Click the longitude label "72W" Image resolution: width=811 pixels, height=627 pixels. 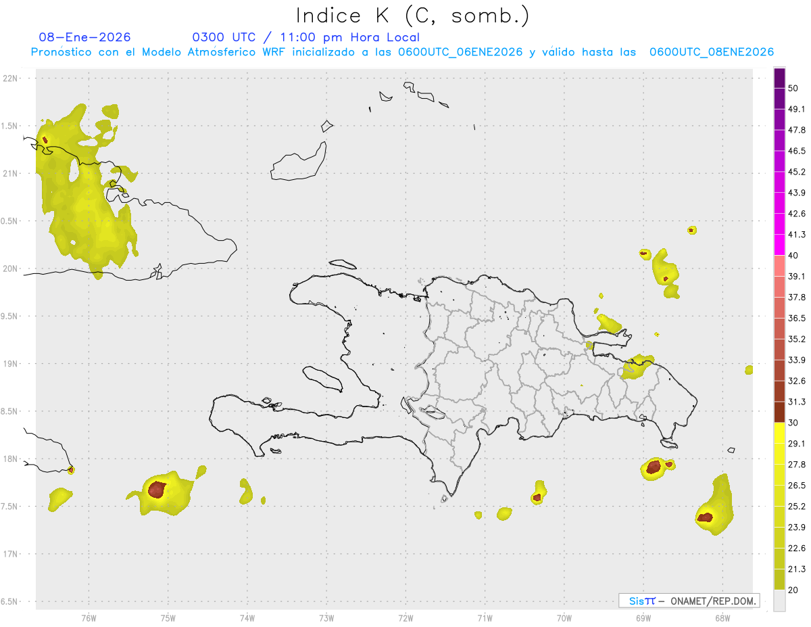pyautogui.click(x=405, y=618)
